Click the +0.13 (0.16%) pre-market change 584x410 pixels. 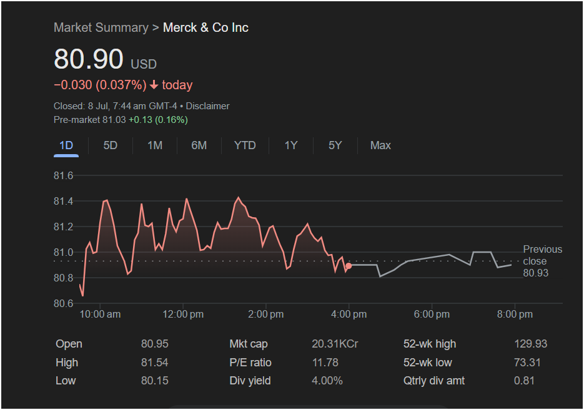point(158,120)
